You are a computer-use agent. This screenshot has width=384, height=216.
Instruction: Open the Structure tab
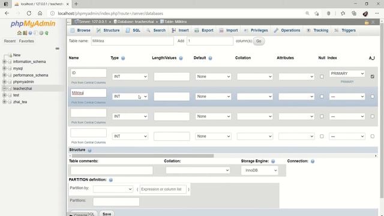click(108, 31)
